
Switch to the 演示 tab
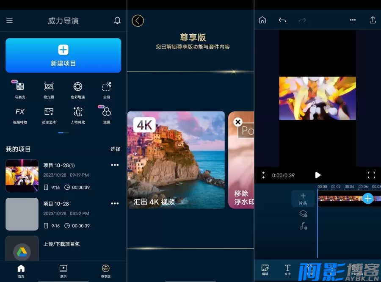coord(63,270)
